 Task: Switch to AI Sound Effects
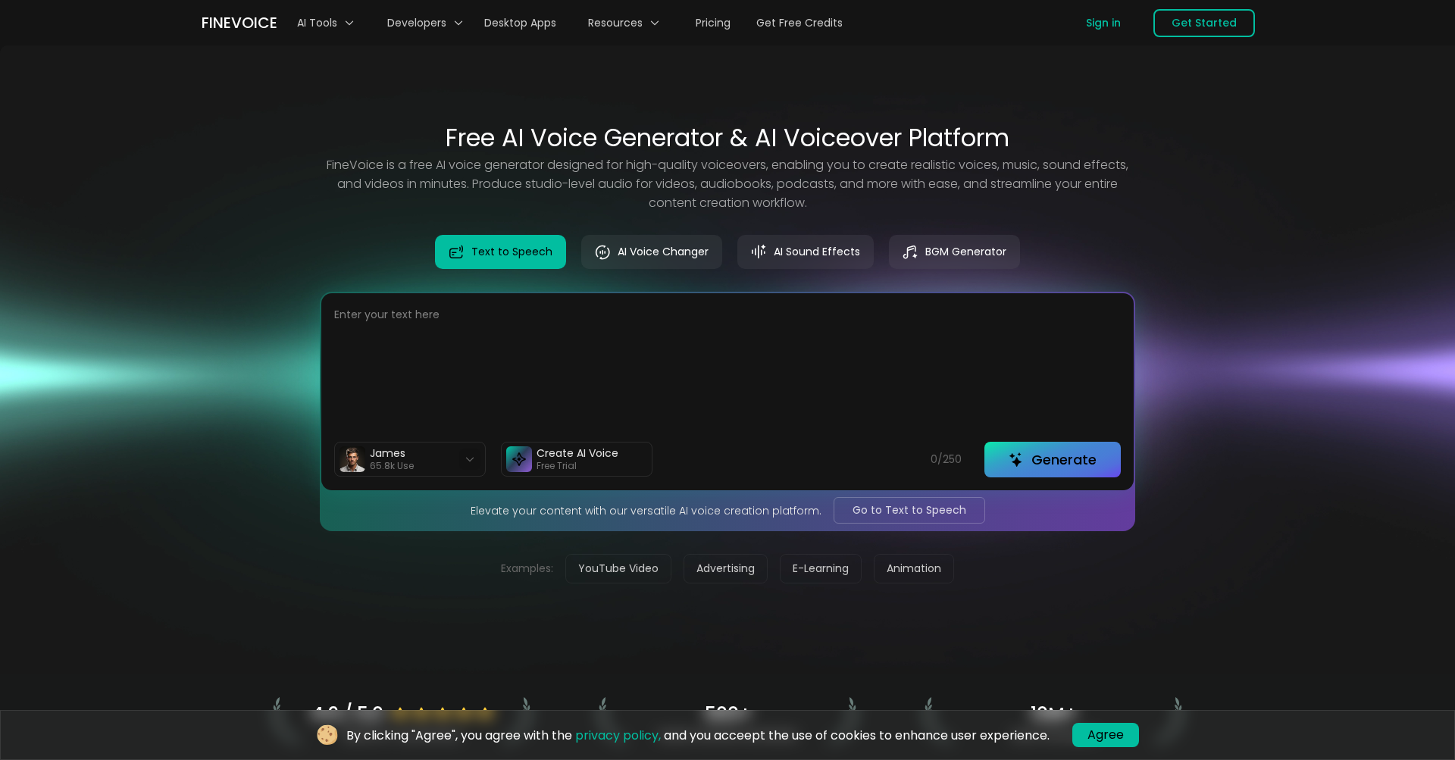coord(805,252)
